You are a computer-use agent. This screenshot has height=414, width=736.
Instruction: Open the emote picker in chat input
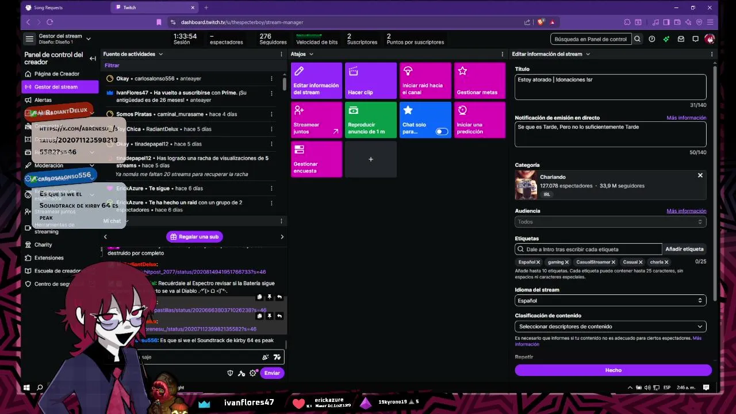click(277, 357)
